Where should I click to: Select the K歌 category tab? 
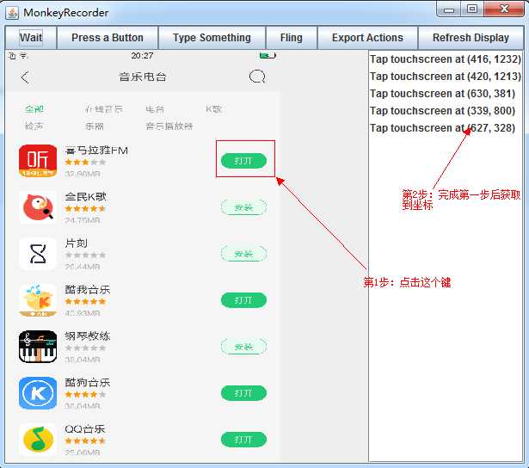[x=214, y=109]
